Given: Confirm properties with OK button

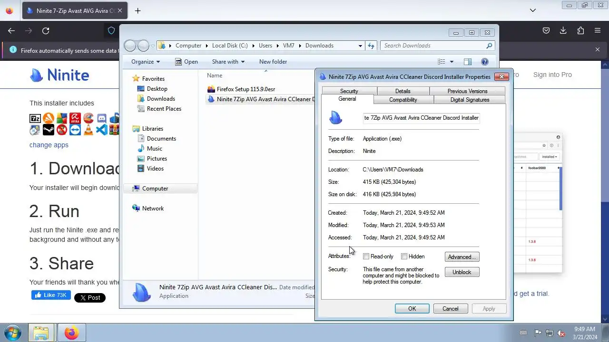Looking at the screenshot, I should pyautogui.click(x=412, y=309).
